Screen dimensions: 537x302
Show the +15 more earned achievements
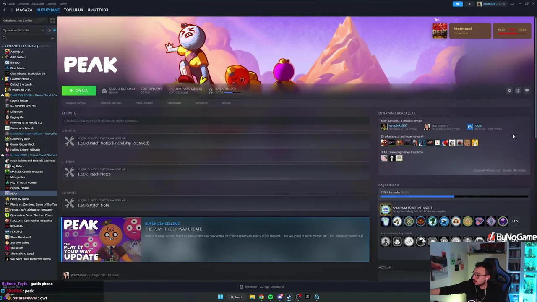[x=514, y=221]
